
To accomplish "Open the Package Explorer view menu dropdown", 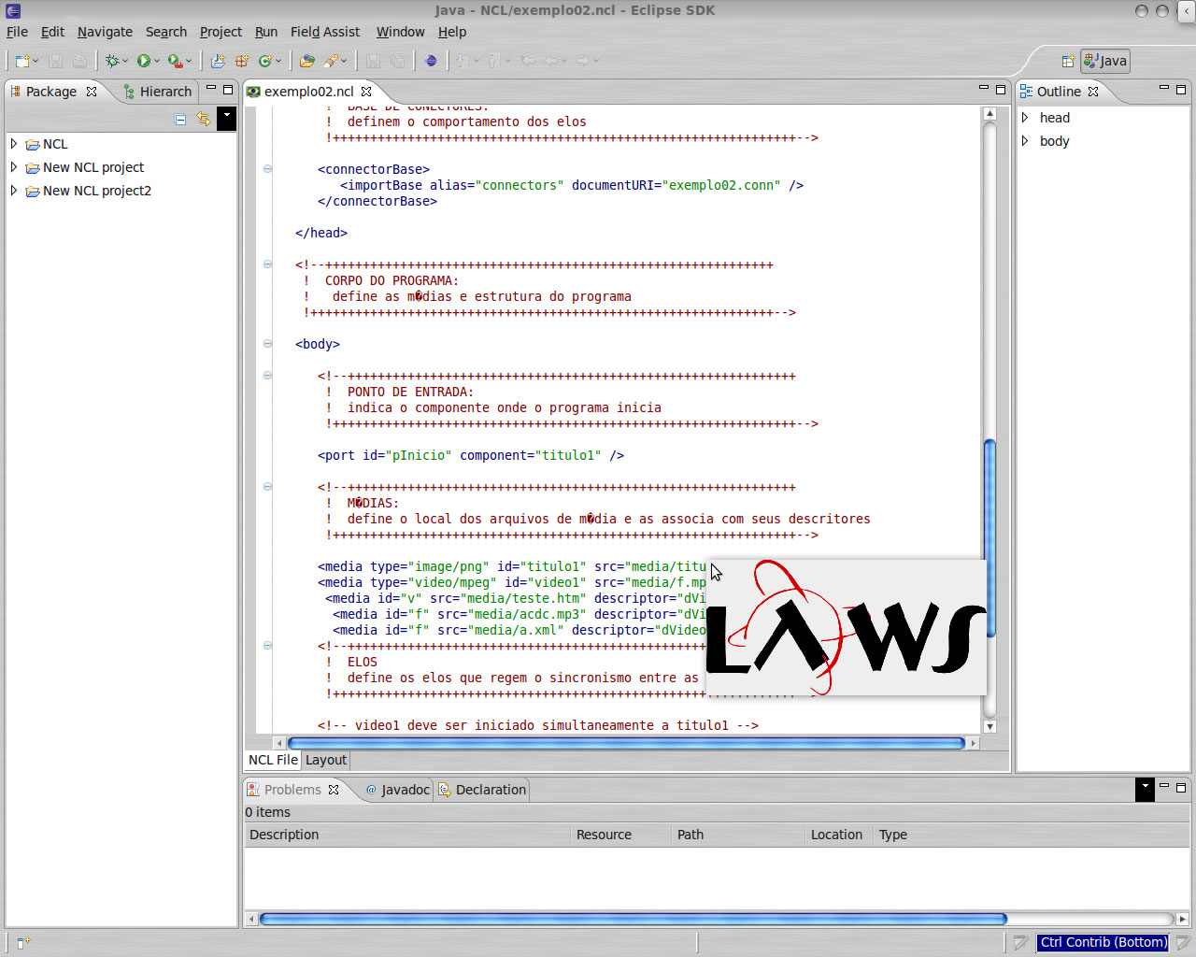I will (226, 118).
